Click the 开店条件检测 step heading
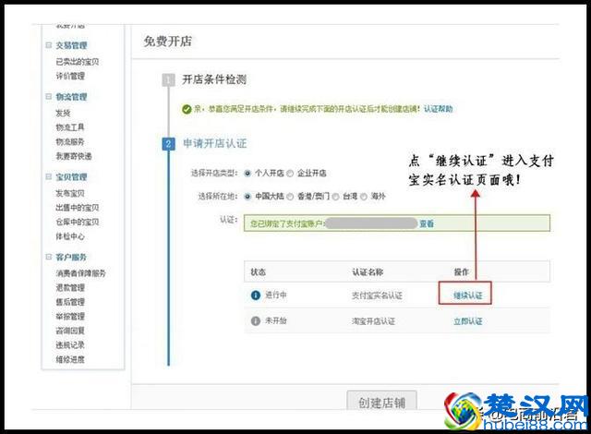This screenshot has width=591, height=434. [214, 79]
